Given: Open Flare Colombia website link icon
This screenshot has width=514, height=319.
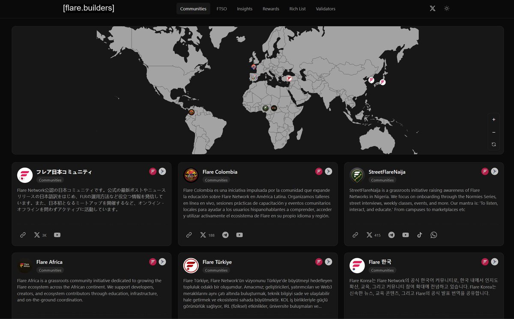Looking at the screenshot, I should pyautogui.click(x=189, y=235).
